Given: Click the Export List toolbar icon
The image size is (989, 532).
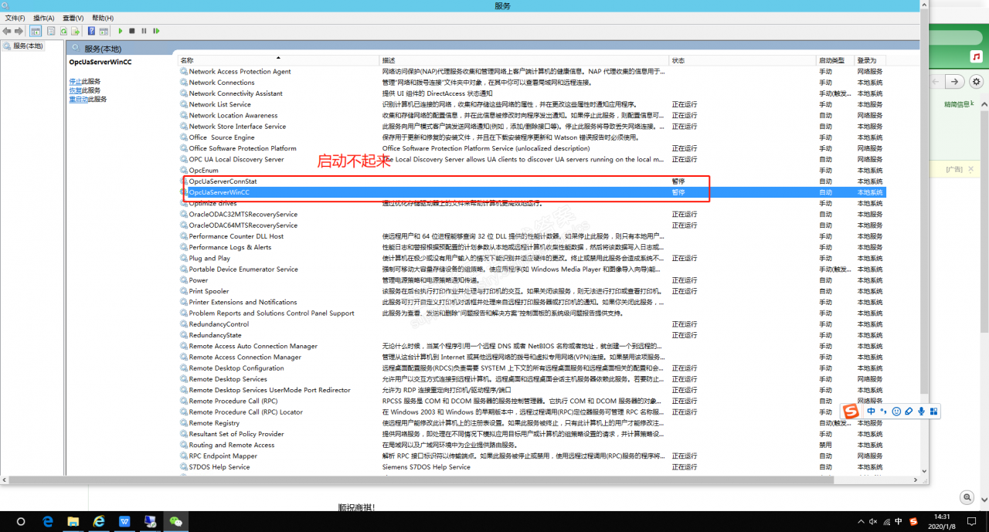Looking at the screenshot, I should pos(75,31).
